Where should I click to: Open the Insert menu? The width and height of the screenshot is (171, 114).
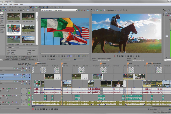(5, 4)
